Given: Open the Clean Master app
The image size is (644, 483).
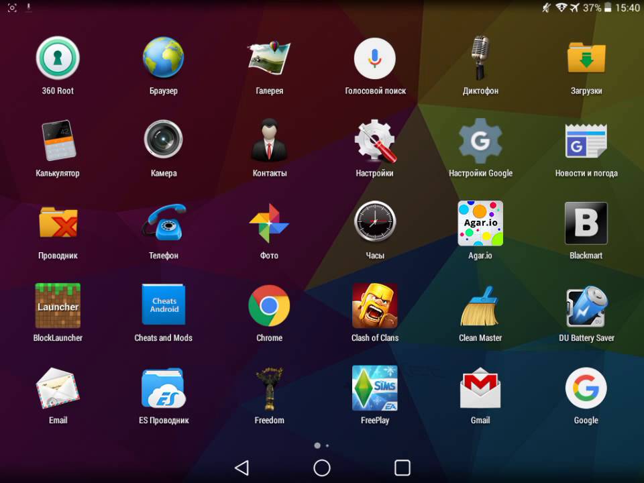Looking at the screenshot, I should click(480, 306).
